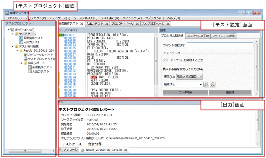The image size is (266, 158).
Task: Open the ウィンドウ(W) menu
Action: (x=132, y=18)
